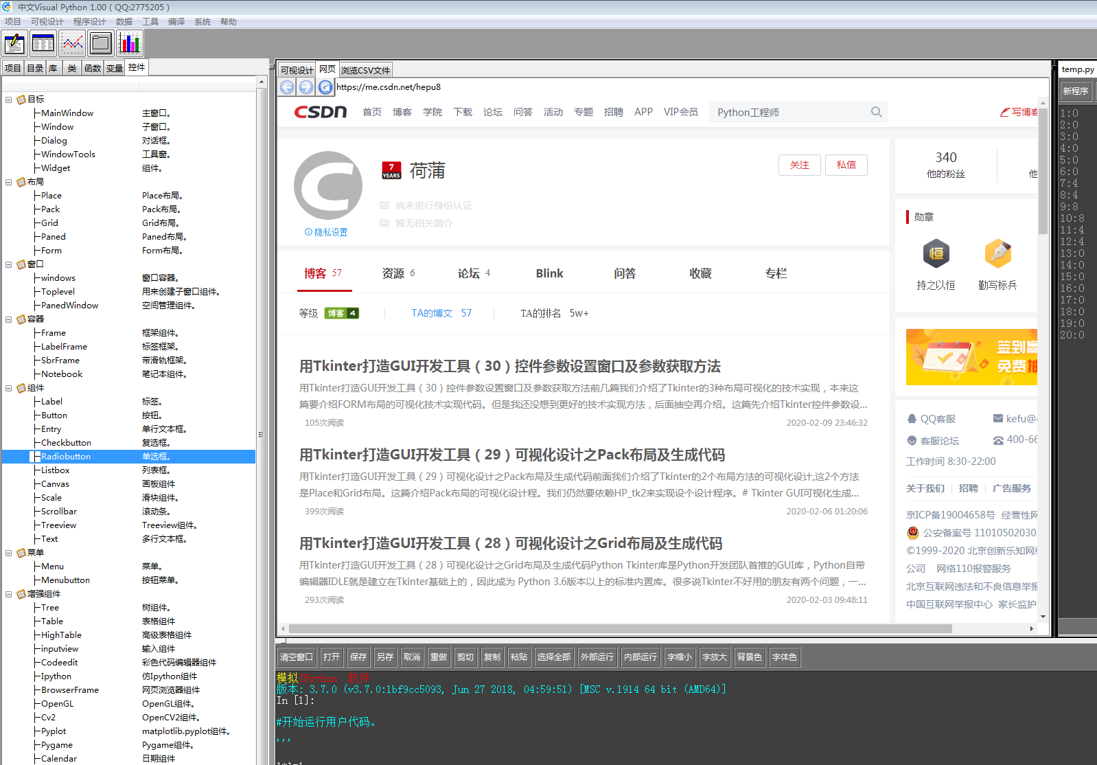Collapse the 布局 tree group

tap(9, 182)
